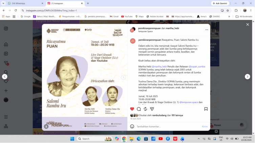
Task: Open the floating Pesan messages button
Action: (x=228, y=125)
